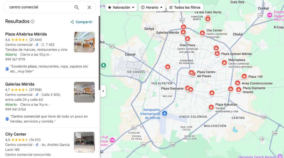Click the Plaza Altabrisa review quote
Screen dimensions: 284x158
point(49,69)
